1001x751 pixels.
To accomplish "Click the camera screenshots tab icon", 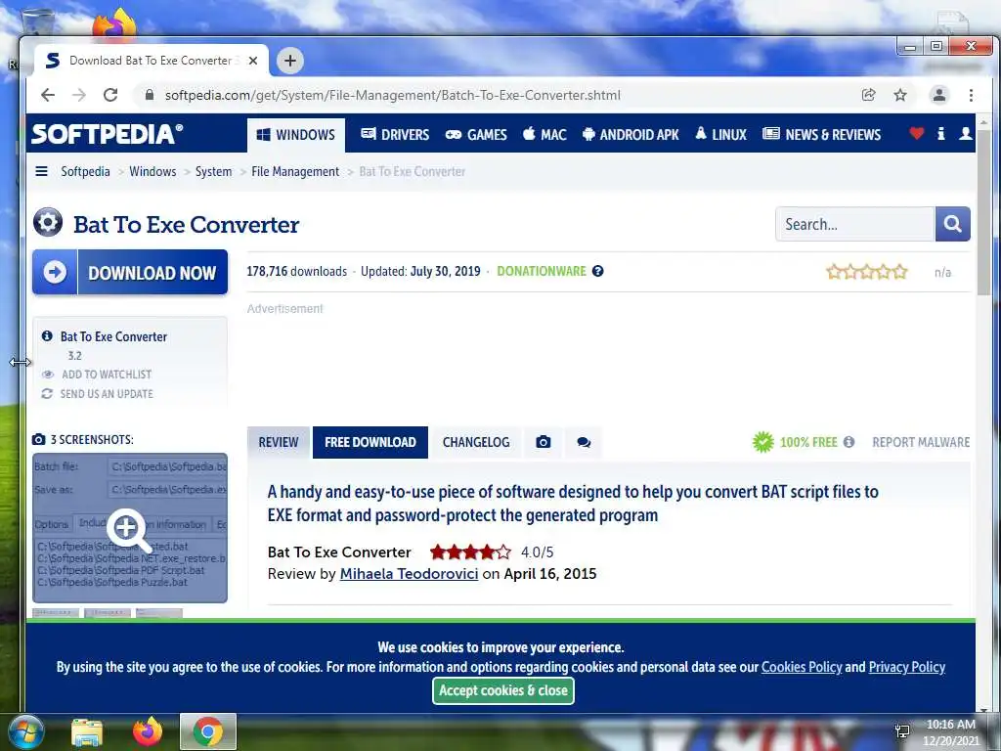I will tap(544, 442).
